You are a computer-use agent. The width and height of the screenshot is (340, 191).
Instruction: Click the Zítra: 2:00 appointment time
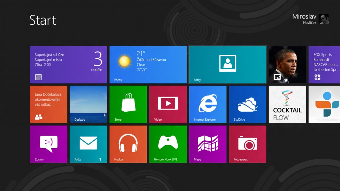coord(43,65)
